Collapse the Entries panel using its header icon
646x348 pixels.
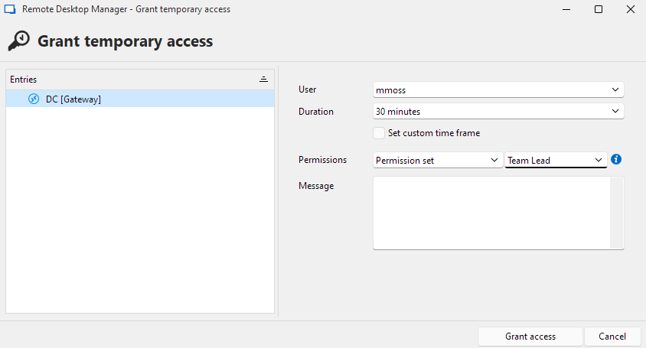263,80
